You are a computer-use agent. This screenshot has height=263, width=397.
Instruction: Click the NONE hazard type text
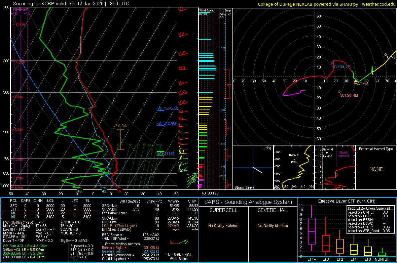point(376,169)
